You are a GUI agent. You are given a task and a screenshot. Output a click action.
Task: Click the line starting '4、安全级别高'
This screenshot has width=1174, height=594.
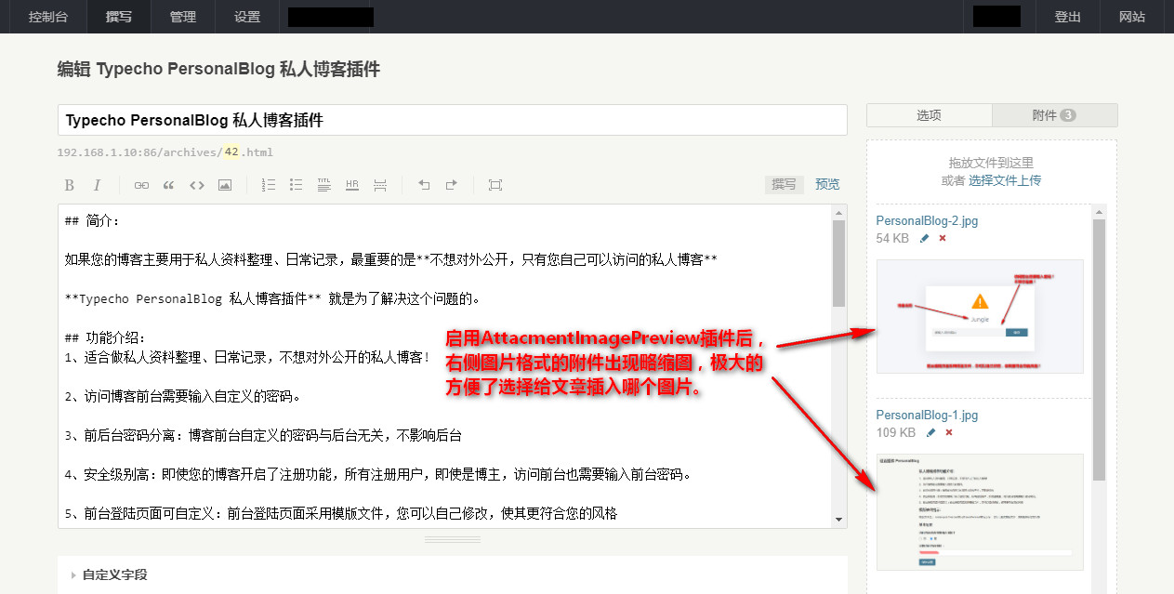coord(378,474)
